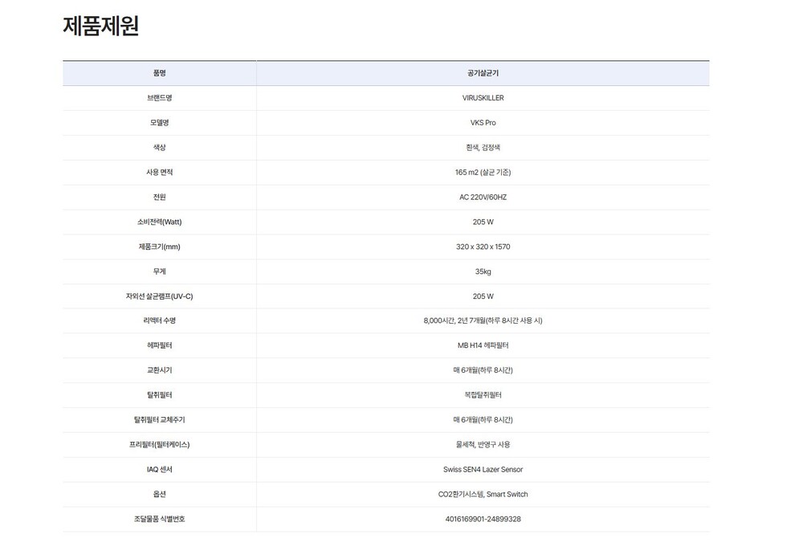Click the 제품제원 heading
Screen dimensions: 803x555
101,27
